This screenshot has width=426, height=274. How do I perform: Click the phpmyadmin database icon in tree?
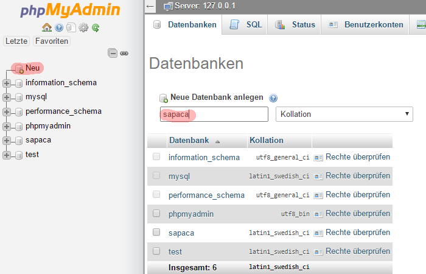(x=19, y=127)
